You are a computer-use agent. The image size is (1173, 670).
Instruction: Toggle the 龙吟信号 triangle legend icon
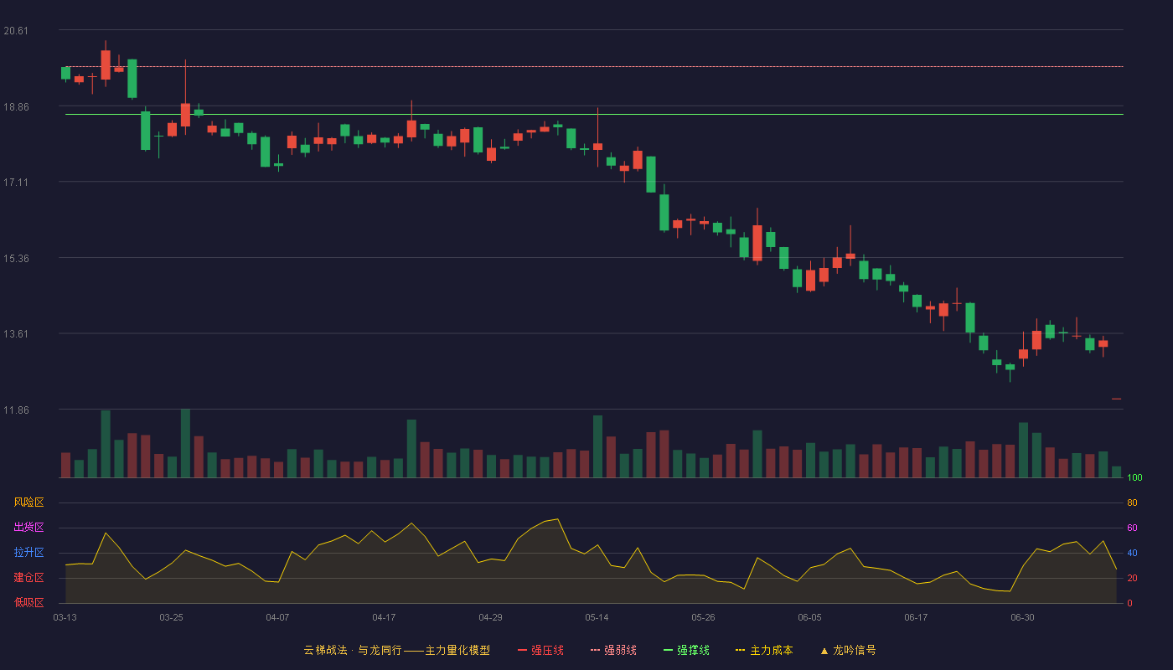[824, 650]
